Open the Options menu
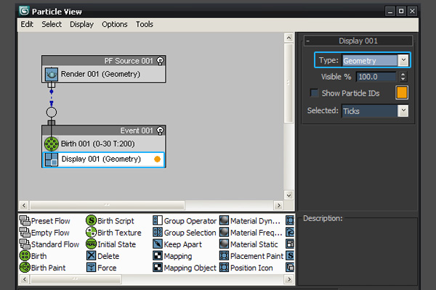This screenshot has height=290, width=436. (x=114, y=24)
